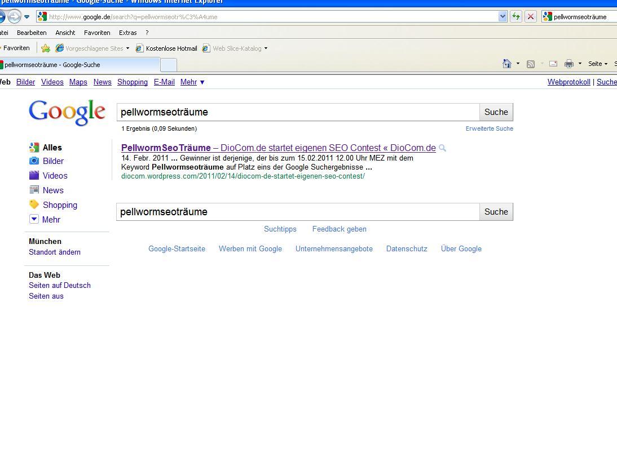617x462 pixels.
Task: Click the News newspaper icon in sidebar
Action: coord(34,190)
